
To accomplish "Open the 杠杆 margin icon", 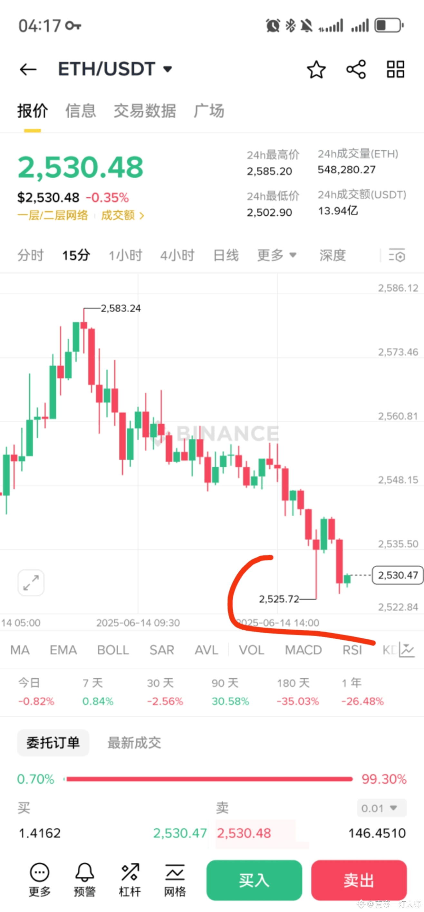I will click(x=130, y=879).
